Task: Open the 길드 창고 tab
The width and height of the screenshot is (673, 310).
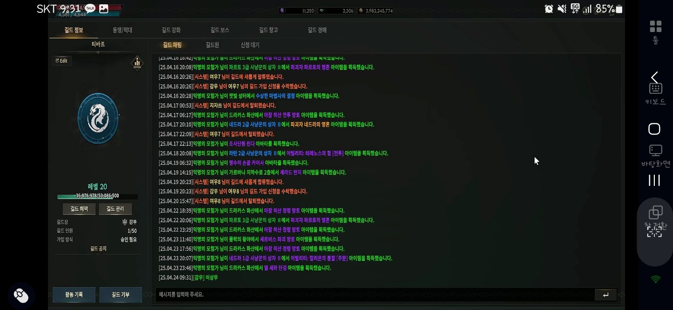Action: [x=268, y=30]
